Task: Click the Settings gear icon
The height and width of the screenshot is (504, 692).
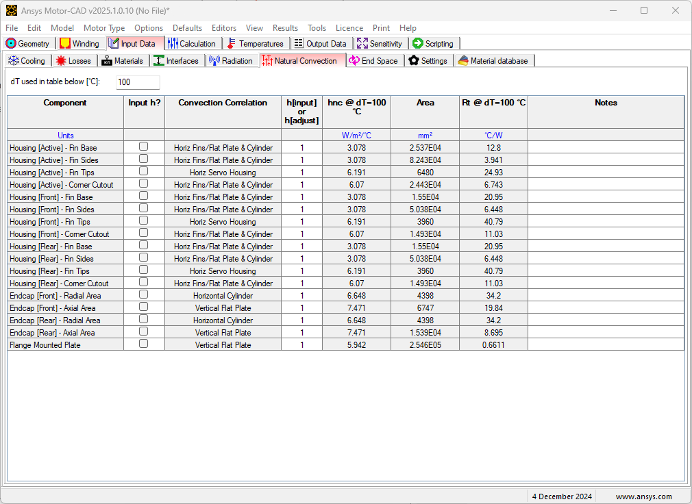Action: tap(414, 60)
